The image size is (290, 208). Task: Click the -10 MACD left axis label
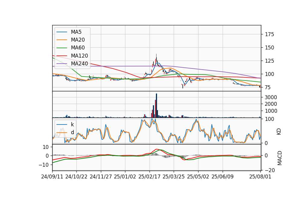[43, 165]
